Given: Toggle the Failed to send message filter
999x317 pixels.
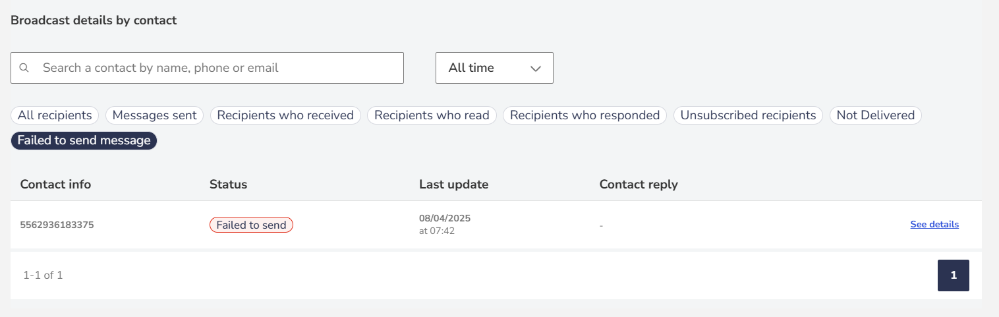Looking at the screenshot, I should [x=84, y=140].
